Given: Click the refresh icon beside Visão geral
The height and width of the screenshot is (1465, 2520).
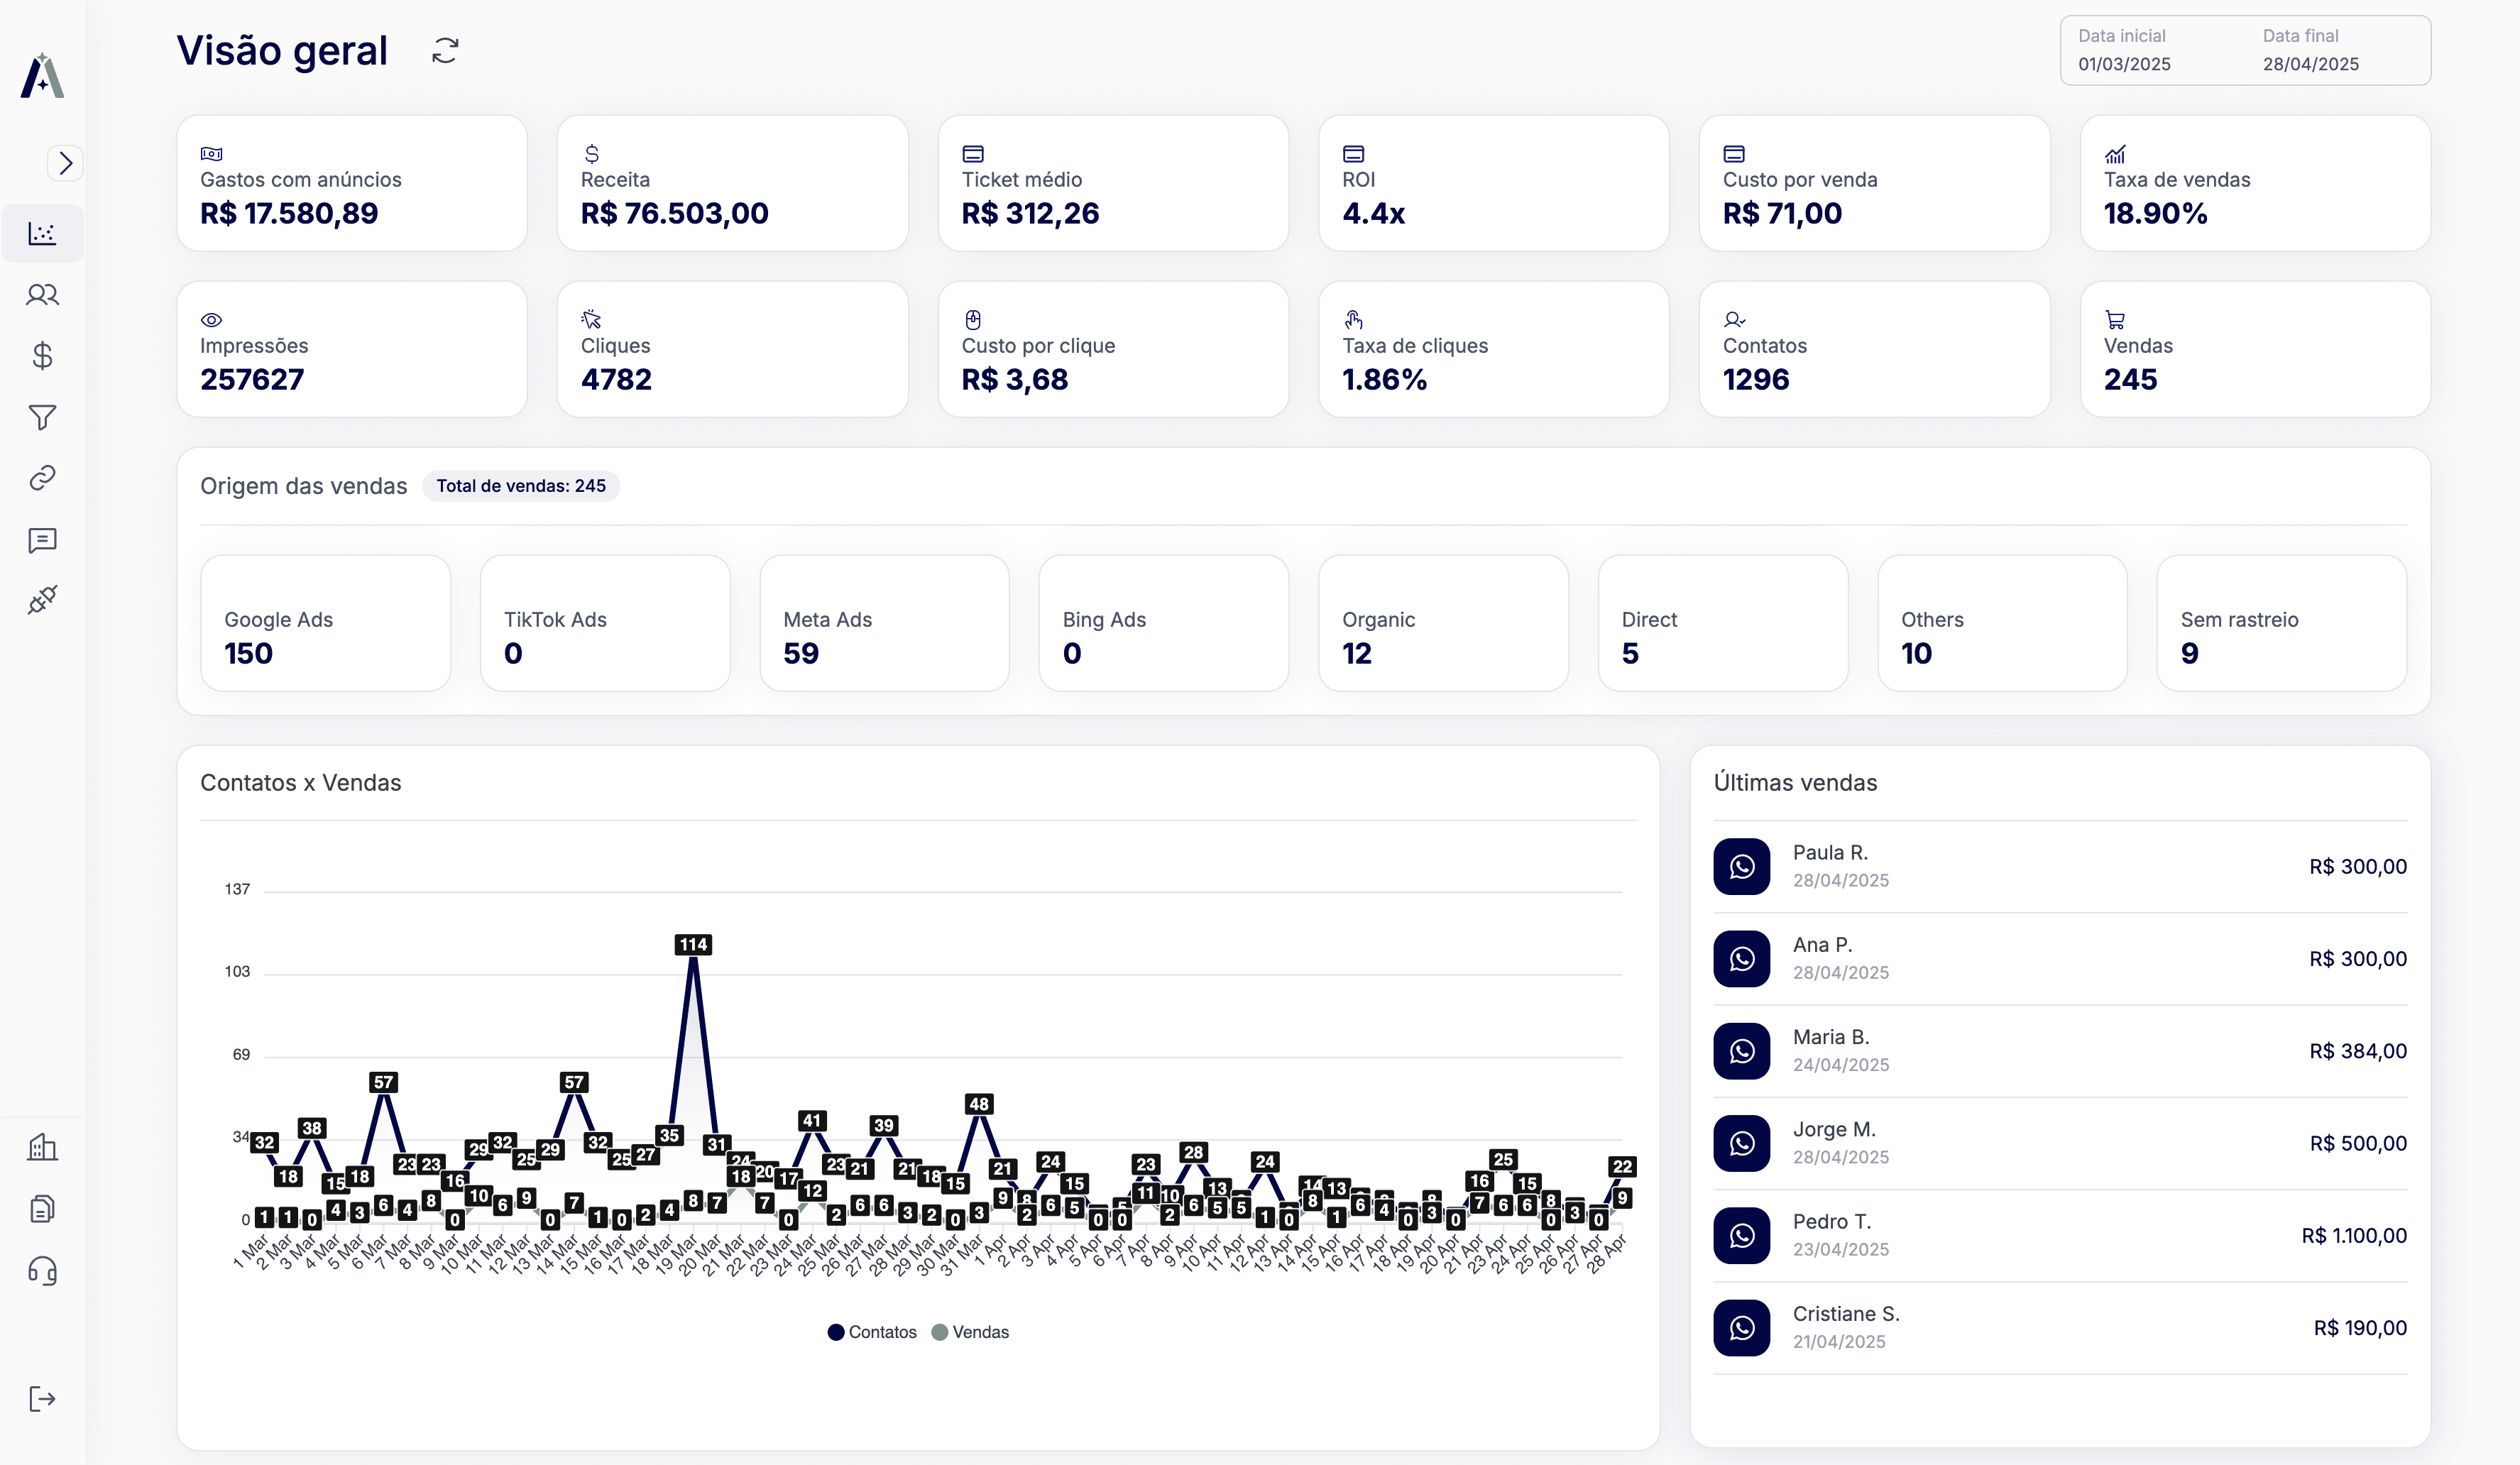Looking at the screenshot, I should [x=445, y=51].
